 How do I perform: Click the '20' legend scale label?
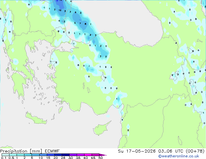(x=56, y=158)
